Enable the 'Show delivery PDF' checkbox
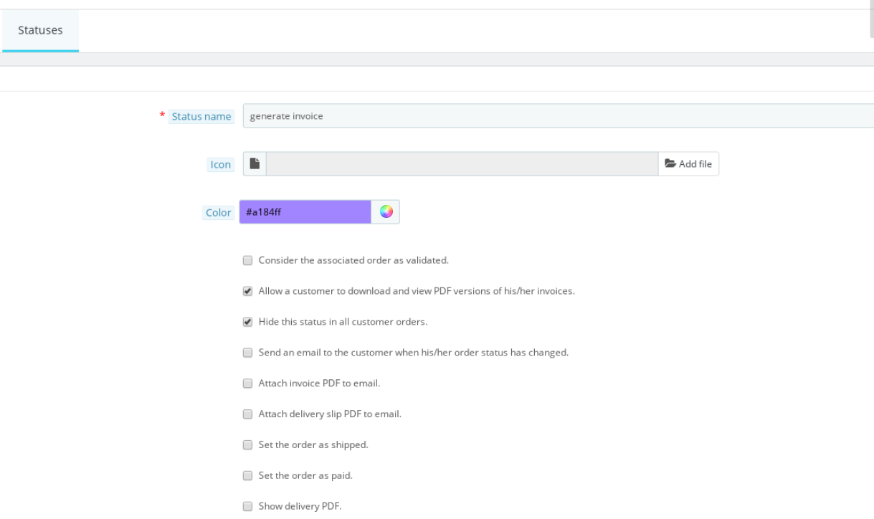 point(247,506)
